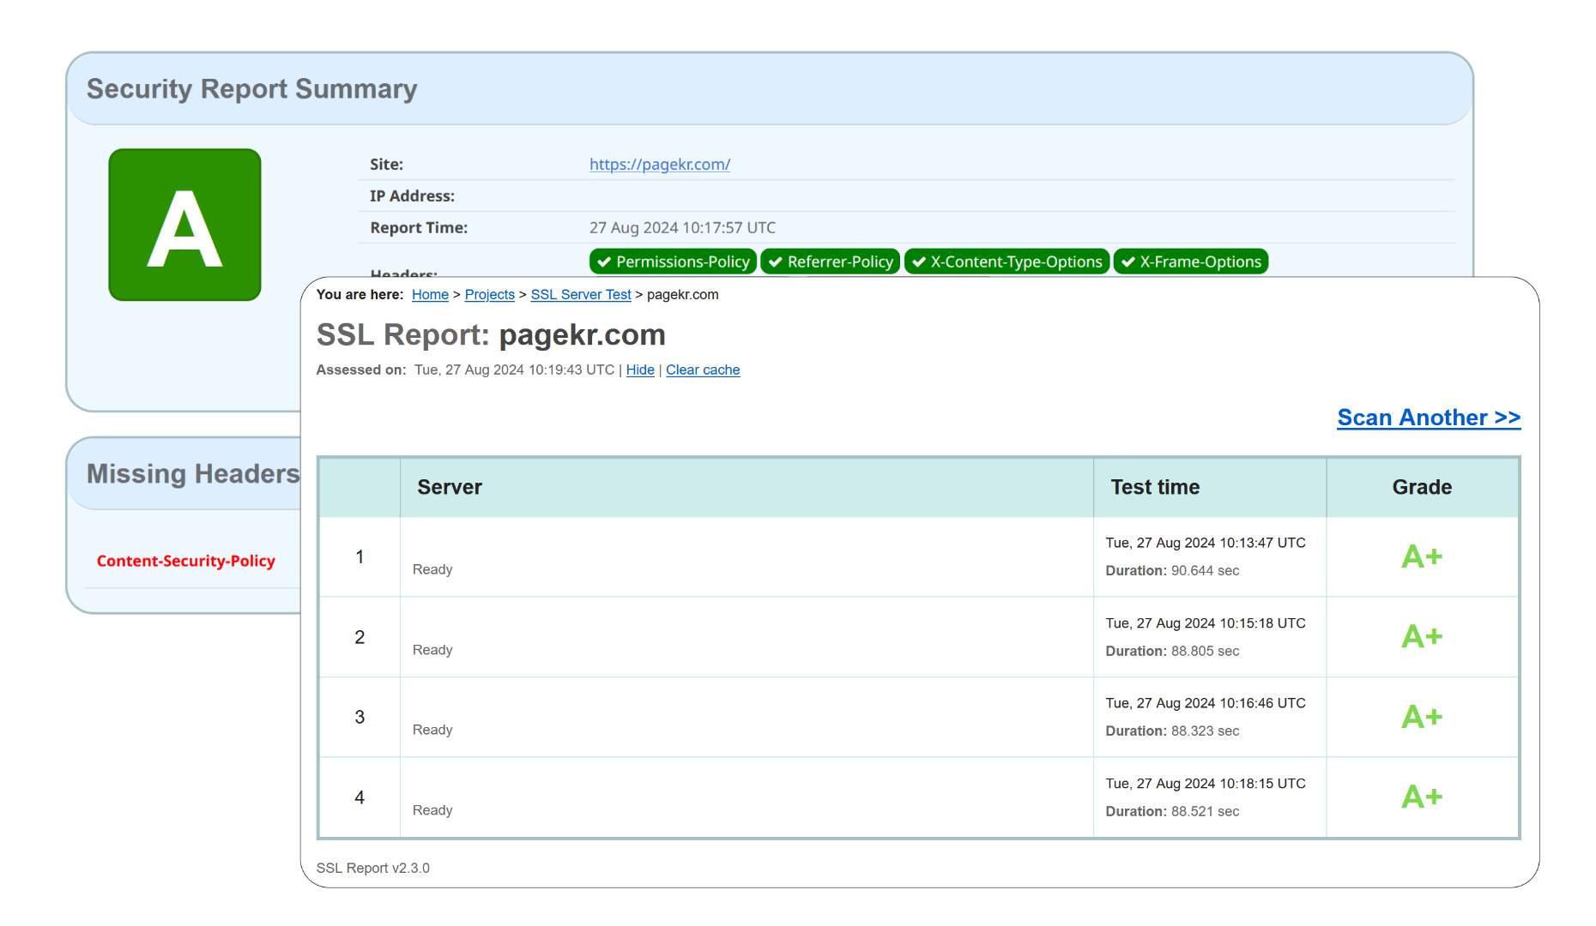Screen dimensions: 1596x926
Task: Click the A+ grade for server 3
Action: click(1422, 717)
